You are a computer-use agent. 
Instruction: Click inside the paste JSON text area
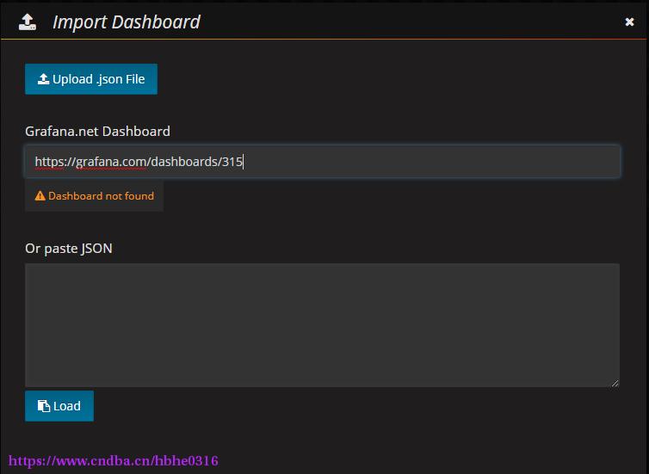(323, 325)
